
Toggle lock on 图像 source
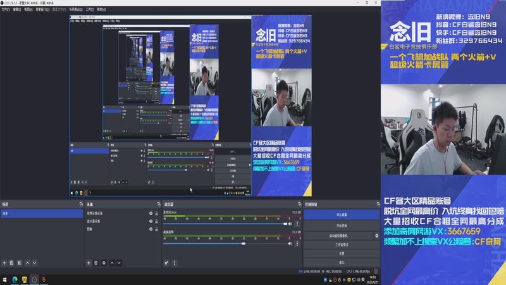coord(156,229)
